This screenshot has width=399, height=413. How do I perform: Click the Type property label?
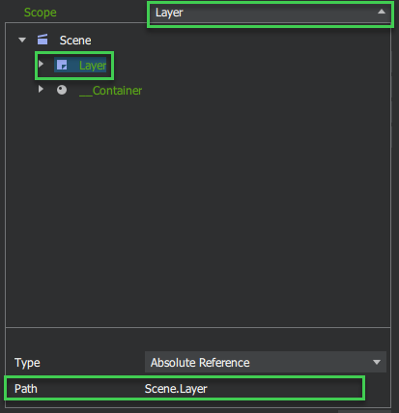coord(27,363)
